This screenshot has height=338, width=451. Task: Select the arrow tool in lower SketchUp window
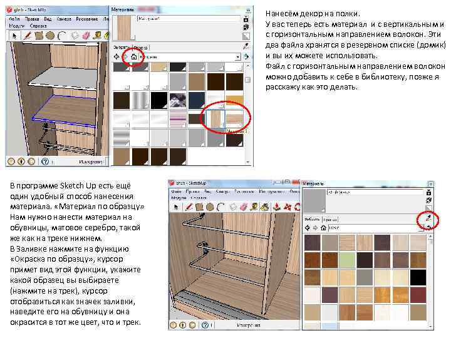[176, 207]
